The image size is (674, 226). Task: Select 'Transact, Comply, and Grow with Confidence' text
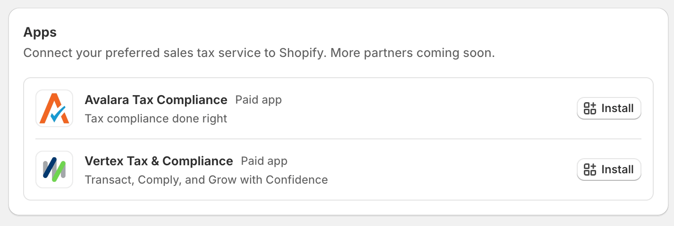coord(206,180)
